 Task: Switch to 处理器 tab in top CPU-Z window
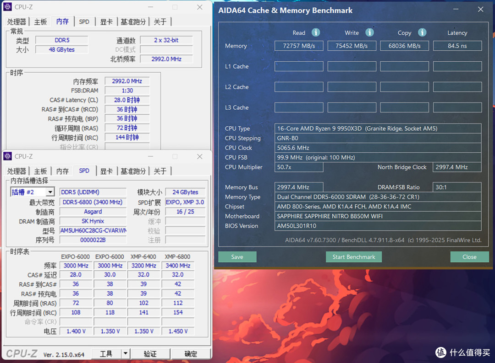16,22
